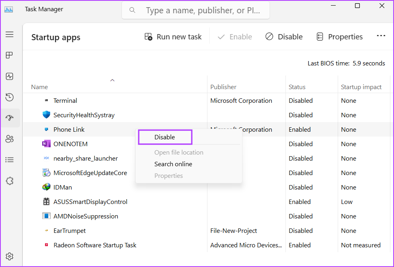Click the nearby_share_launcher icon

click(x=46, y=158)
